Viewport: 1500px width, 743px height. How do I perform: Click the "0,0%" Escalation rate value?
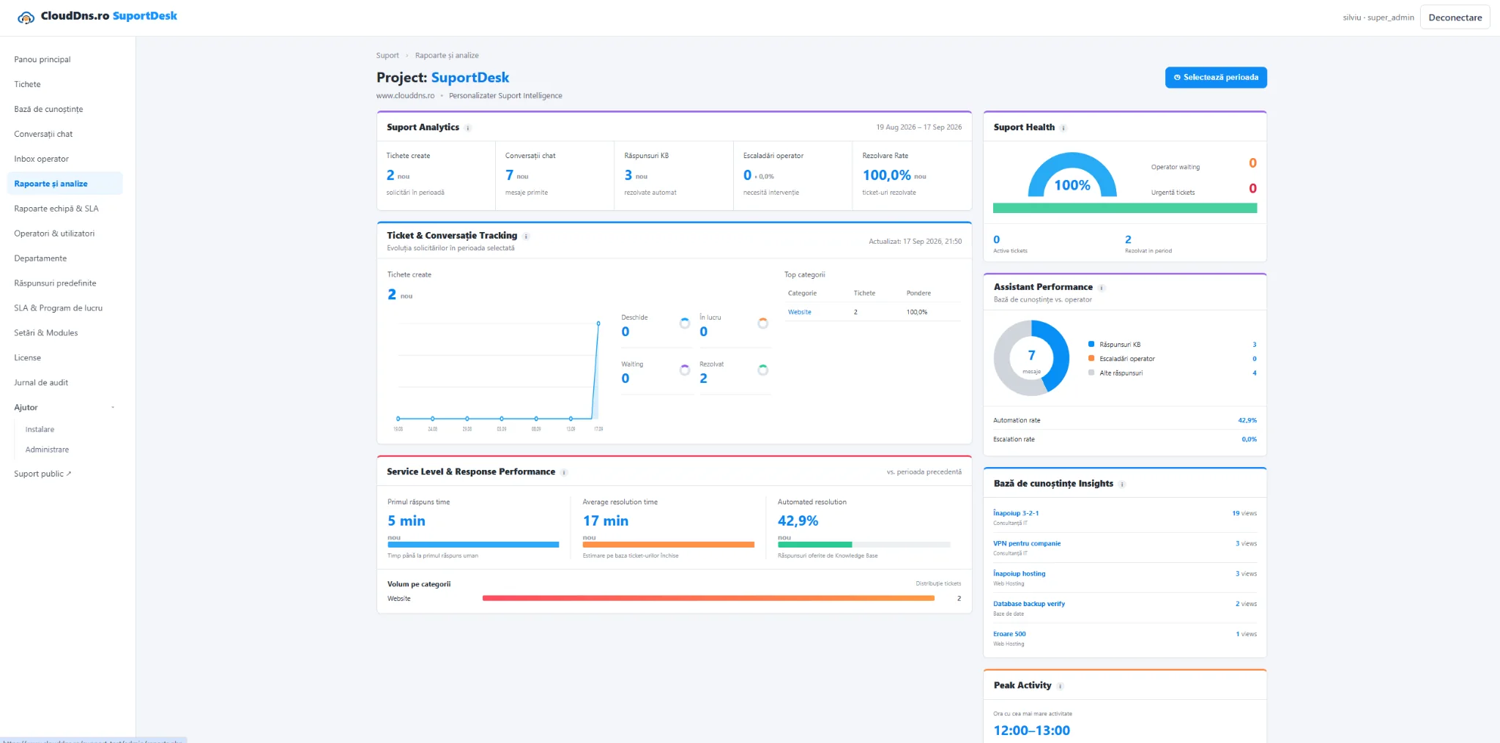[x=1249, y=440]
